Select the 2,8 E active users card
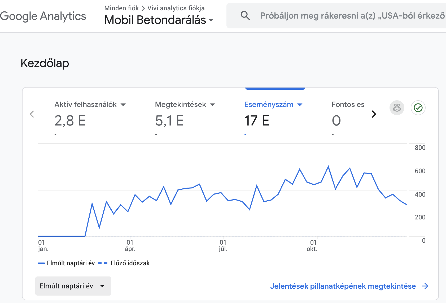 click(70, 120)
